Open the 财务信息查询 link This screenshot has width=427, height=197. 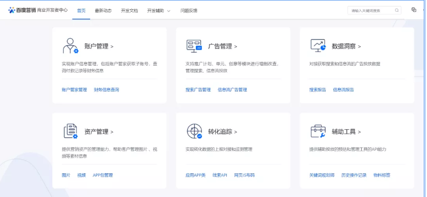[x=106, y=90]
